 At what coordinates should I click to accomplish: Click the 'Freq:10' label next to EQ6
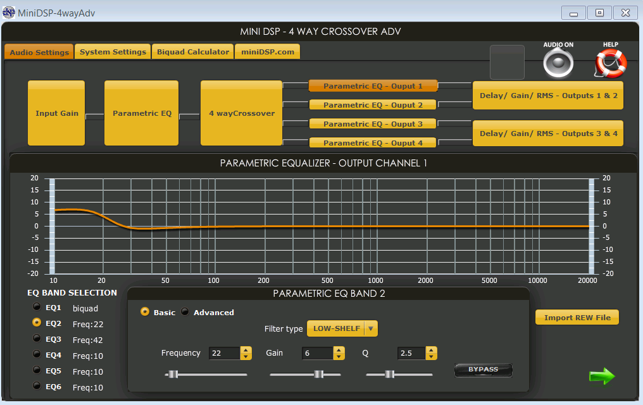88,387
